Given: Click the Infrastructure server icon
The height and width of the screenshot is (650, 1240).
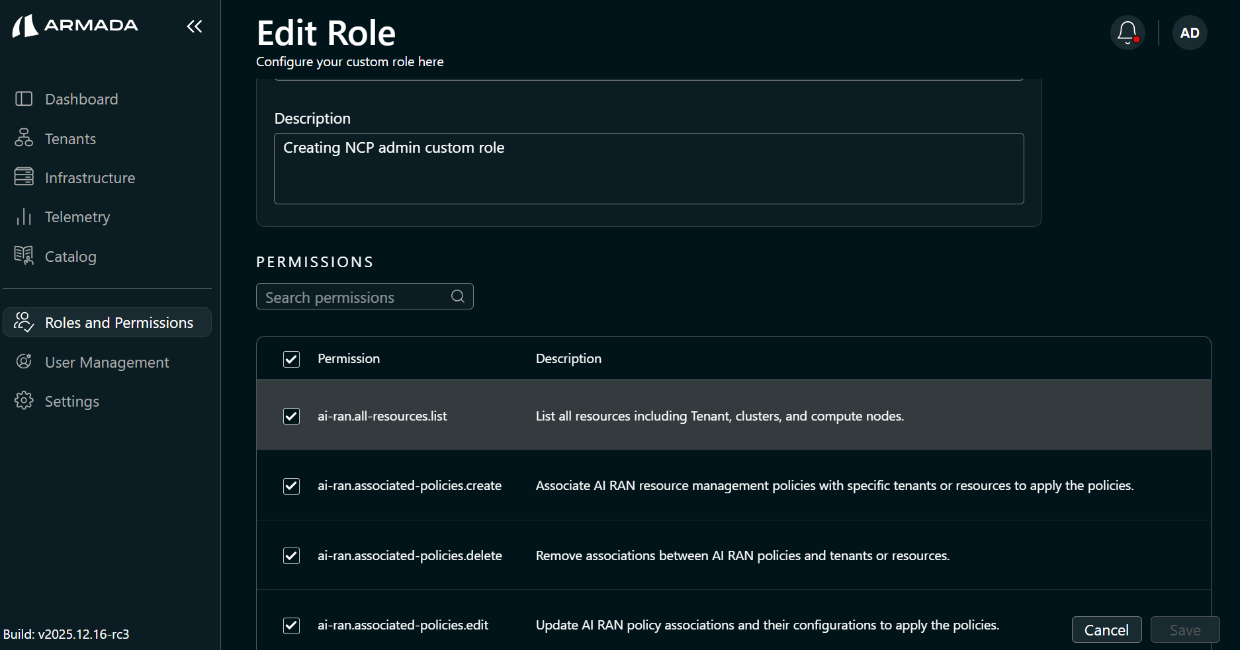Looking at the screenshot, I should (x=24, y=177).
